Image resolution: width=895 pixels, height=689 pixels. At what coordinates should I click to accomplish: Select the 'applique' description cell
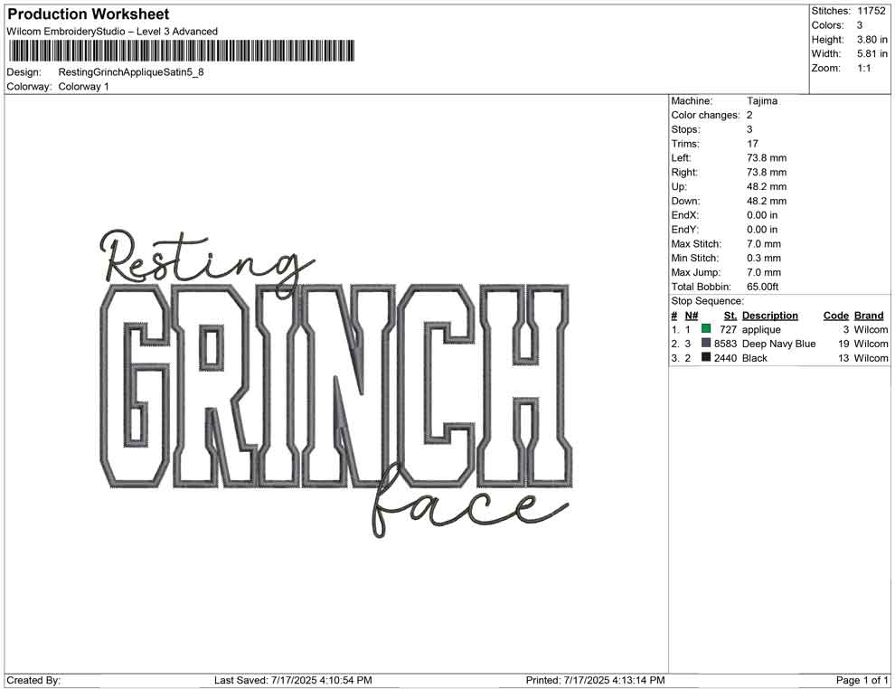point(761,329)
